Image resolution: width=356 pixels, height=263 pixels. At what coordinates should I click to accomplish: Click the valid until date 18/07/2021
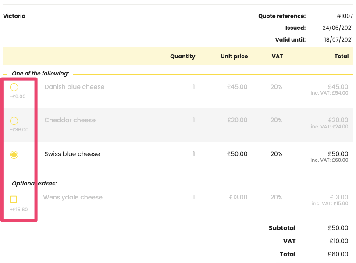(338, 39)
